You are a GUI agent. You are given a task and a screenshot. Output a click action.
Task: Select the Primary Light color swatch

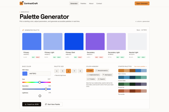[53, 41]
